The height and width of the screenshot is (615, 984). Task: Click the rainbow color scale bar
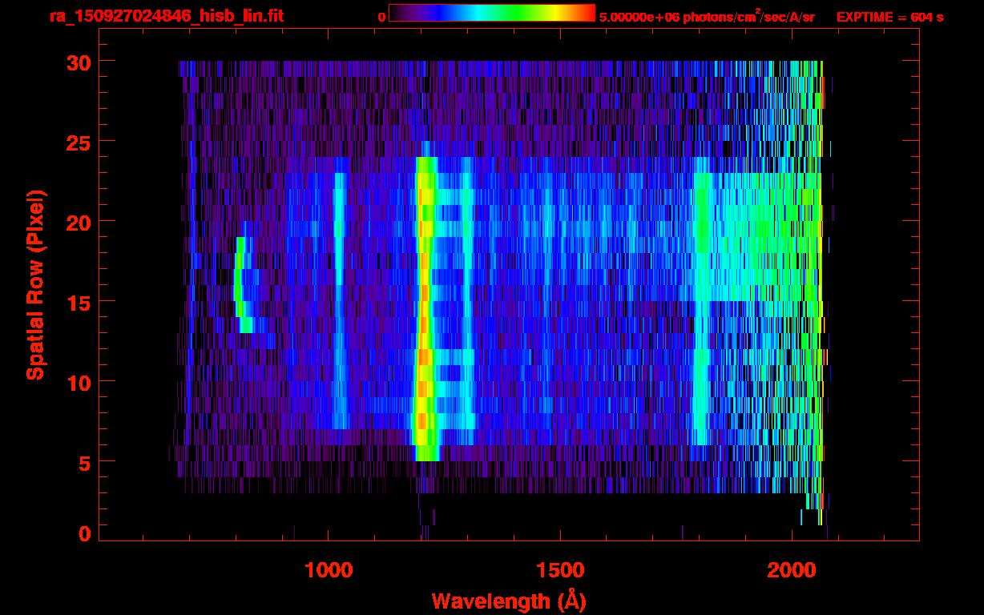click(492, 13)
